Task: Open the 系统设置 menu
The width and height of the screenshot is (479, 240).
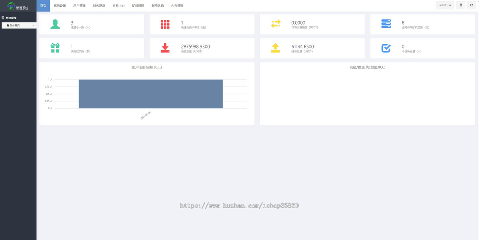Action: tap(60, 6)
